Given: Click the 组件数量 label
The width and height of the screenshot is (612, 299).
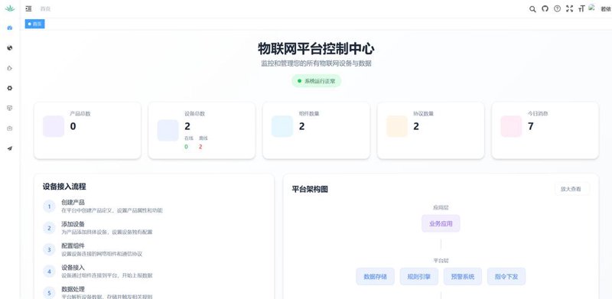Looking at the screenshot, I should (309, 114).
